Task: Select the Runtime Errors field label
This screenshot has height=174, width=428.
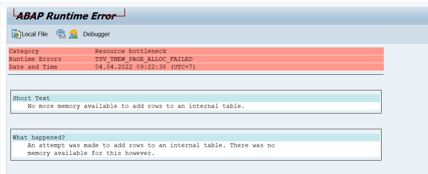Action: pos(35,59)
